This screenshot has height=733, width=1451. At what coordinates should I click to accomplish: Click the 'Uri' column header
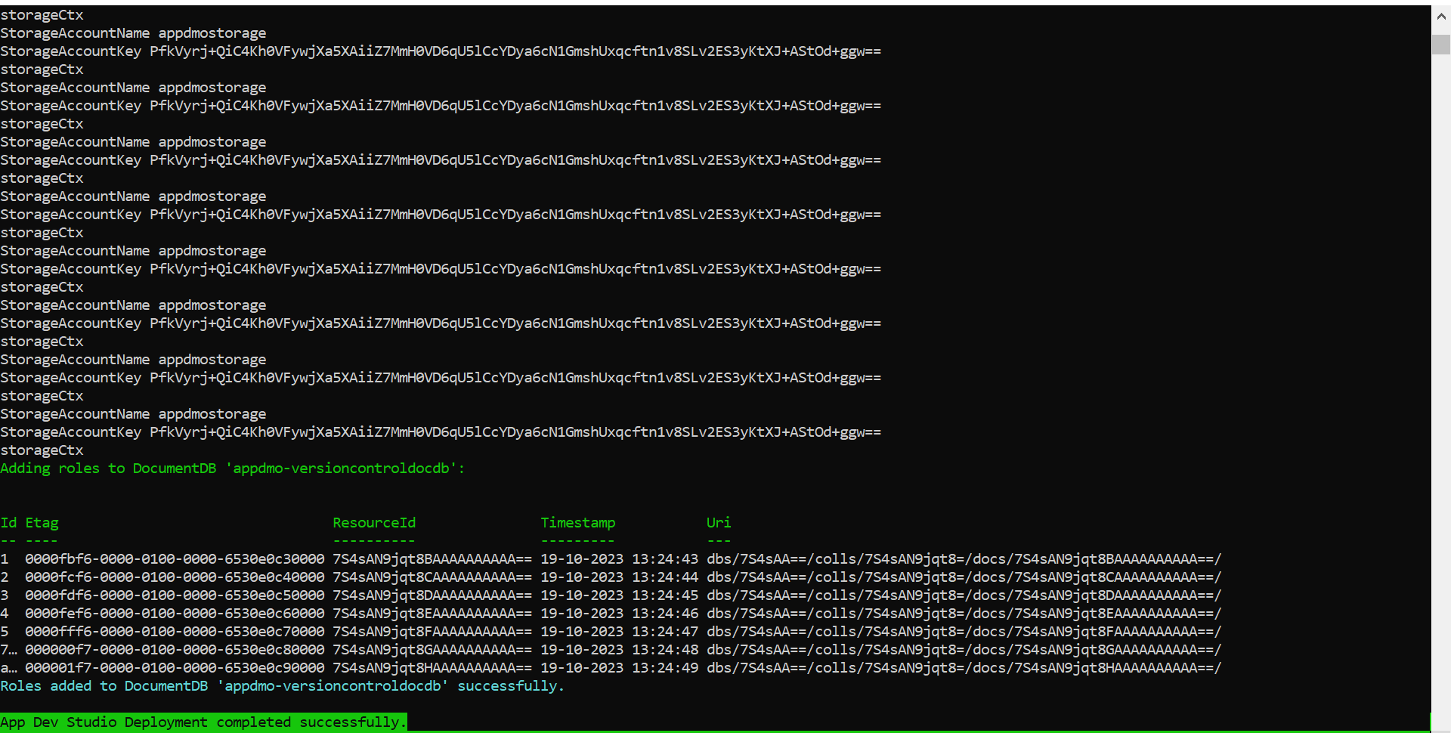(x=719, y=523)
